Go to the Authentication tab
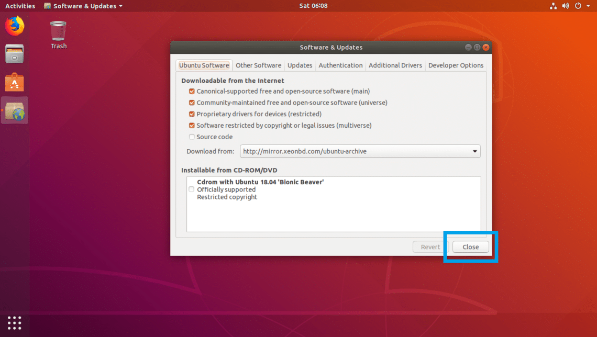The height and width of the screenshot is (337, 597). tap(340, 65)
